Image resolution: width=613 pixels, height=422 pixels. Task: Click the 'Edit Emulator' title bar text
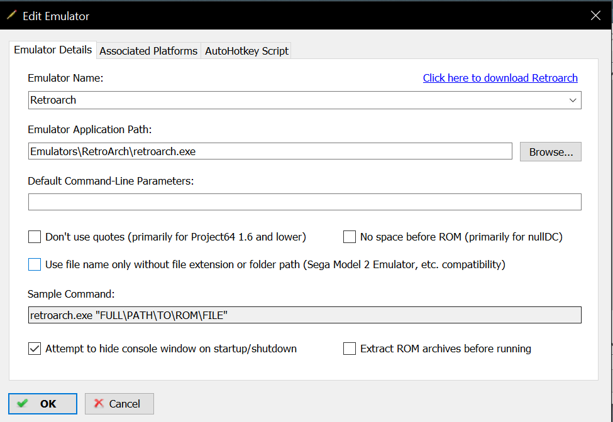coord(56,16)
